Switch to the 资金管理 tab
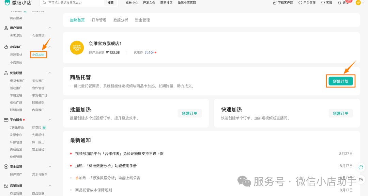 [x=142, y=20]
